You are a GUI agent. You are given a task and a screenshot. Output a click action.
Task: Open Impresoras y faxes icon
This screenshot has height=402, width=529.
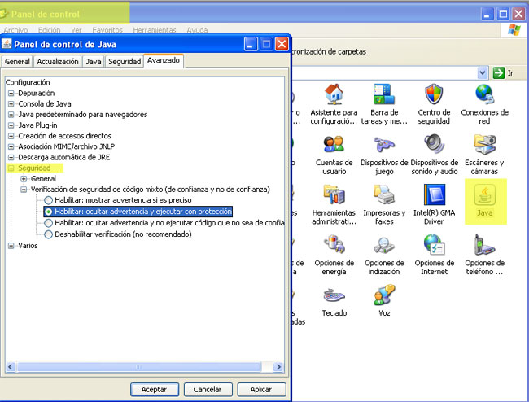[x=384, y=194]
